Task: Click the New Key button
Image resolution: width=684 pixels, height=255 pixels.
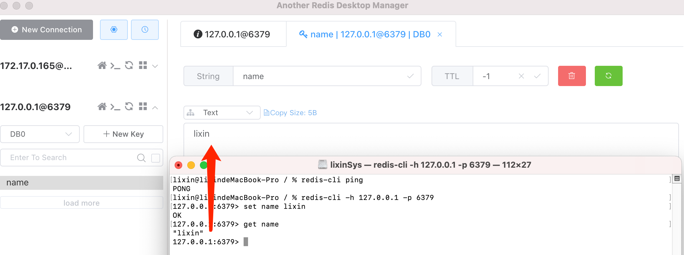Action: 123,134
